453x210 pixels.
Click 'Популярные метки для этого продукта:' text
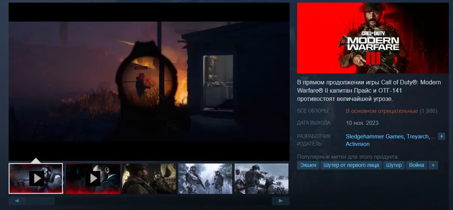(x=348, y=156)
